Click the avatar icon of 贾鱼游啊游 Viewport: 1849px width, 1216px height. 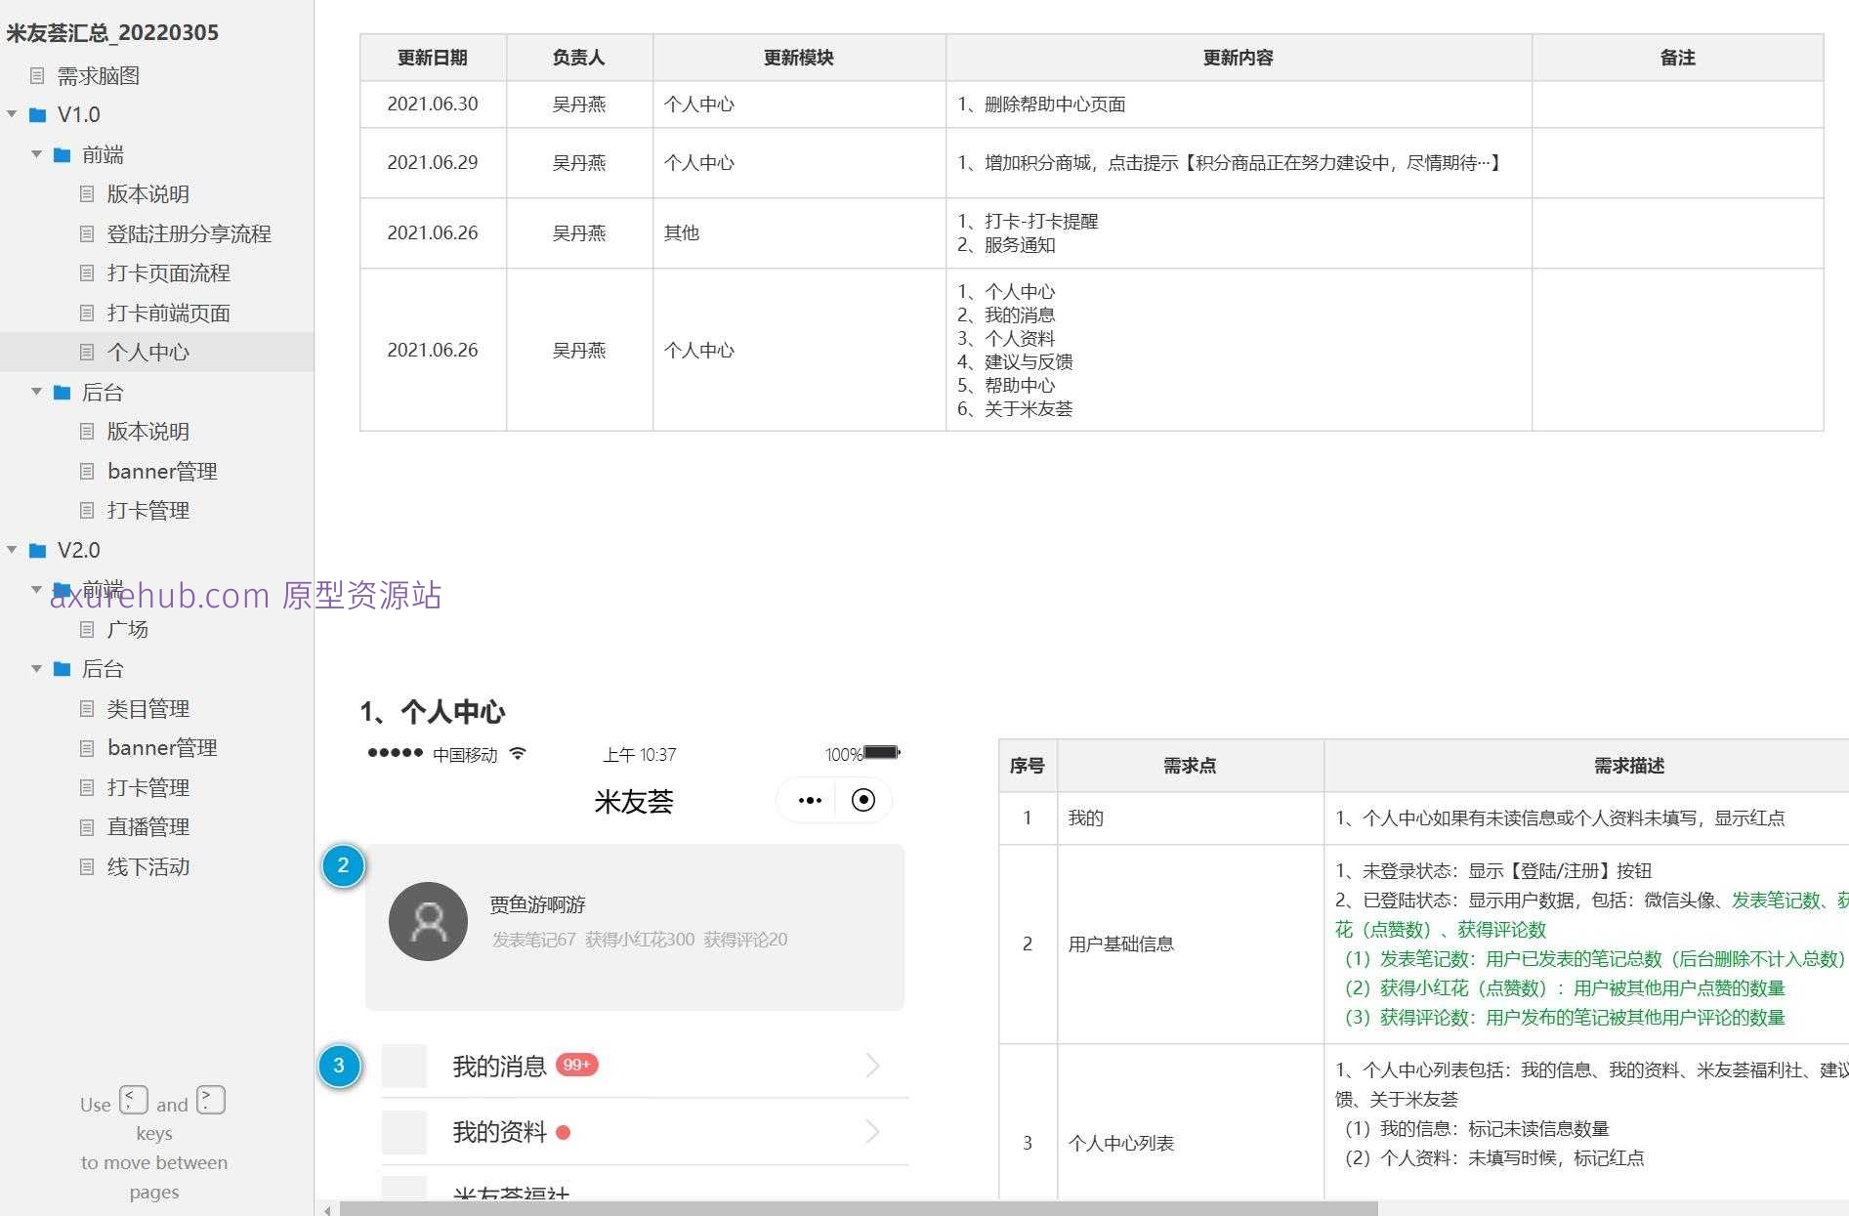[428, 920]
